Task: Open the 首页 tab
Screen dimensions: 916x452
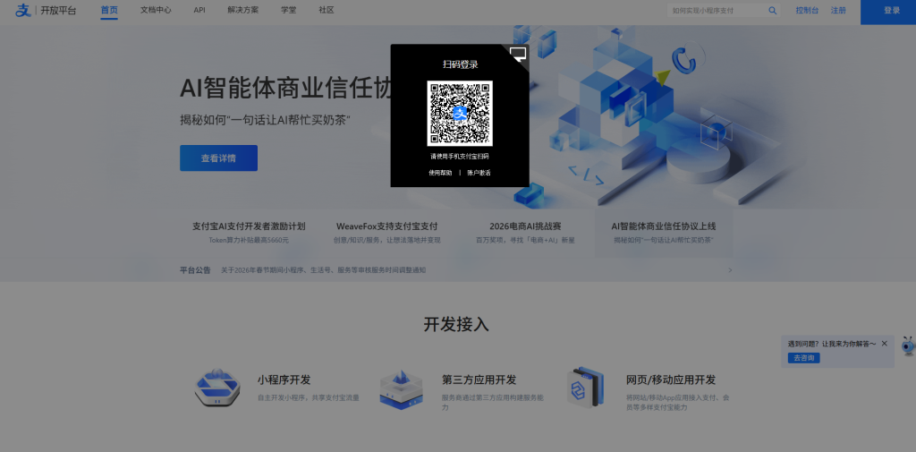Action: coord(108,10)
